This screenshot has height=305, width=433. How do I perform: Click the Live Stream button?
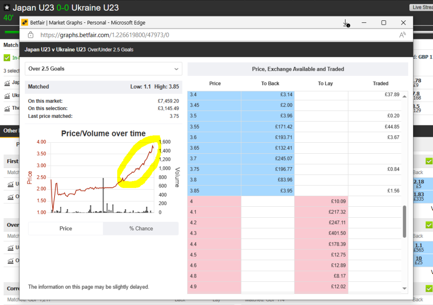point(422,7)
